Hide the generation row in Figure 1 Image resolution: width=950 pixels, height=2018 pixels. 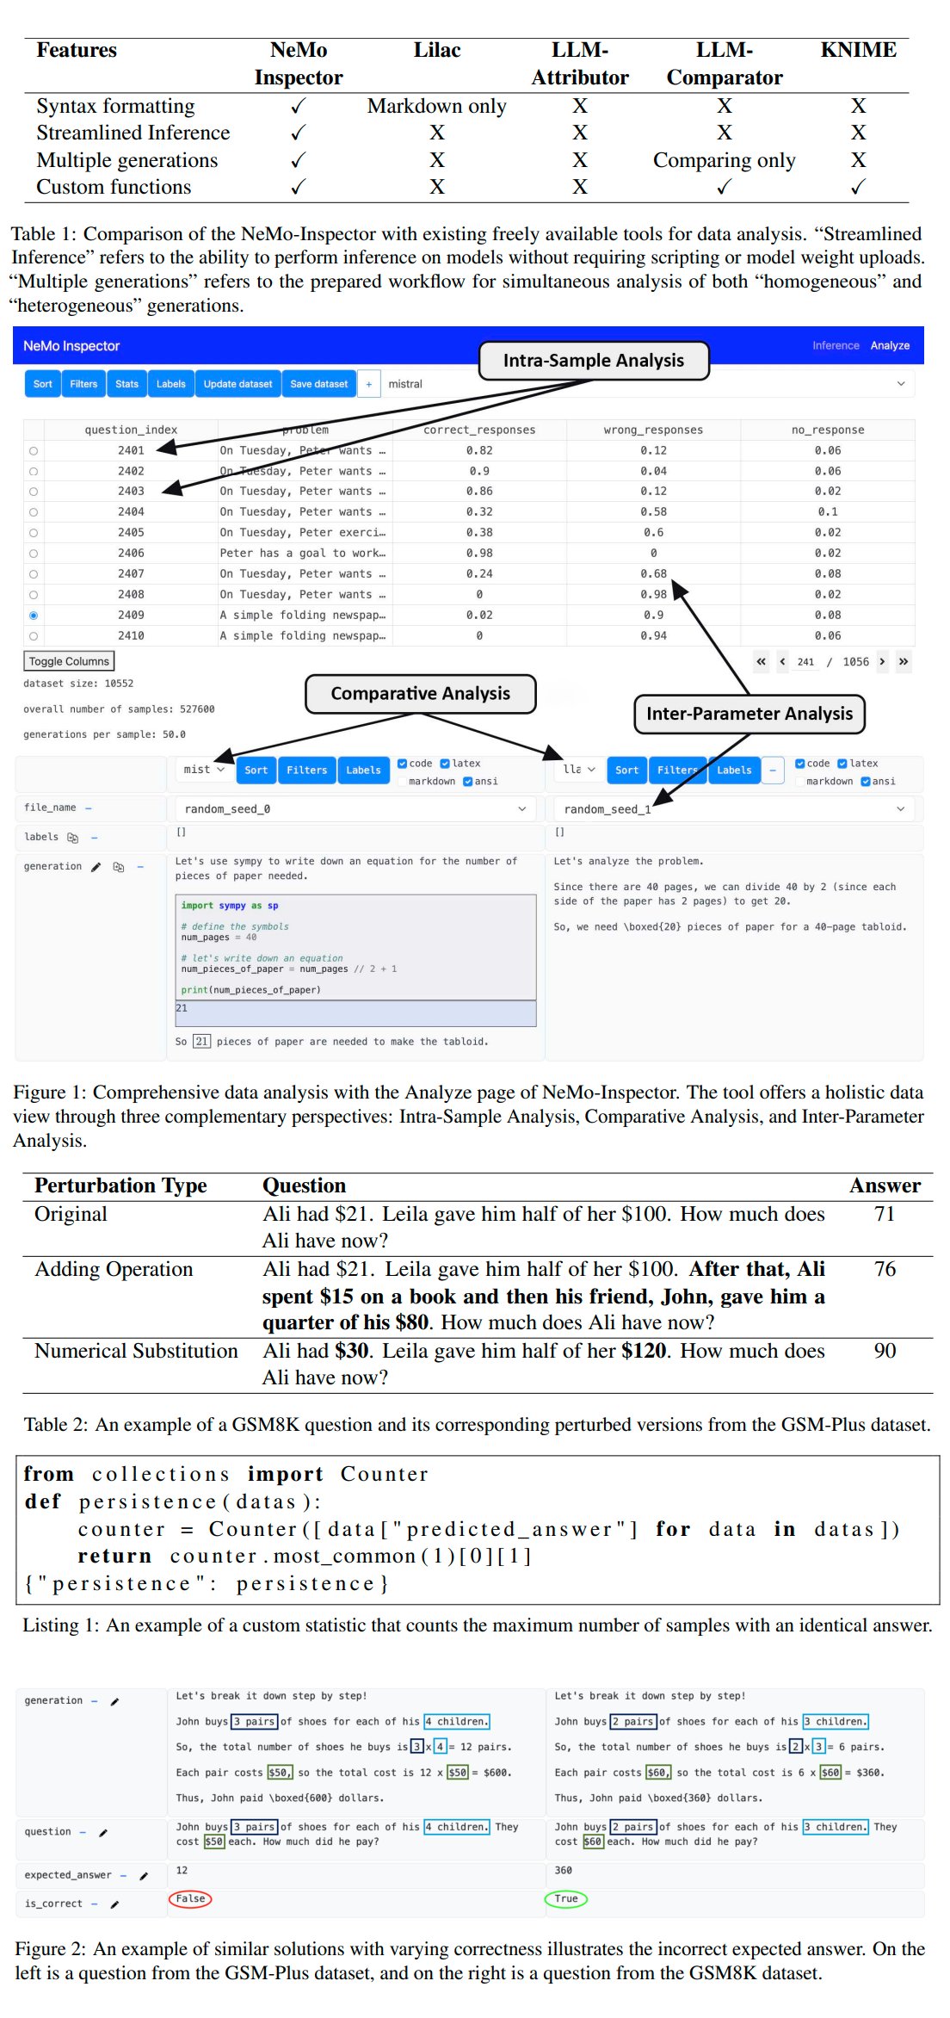pos(140,867)
